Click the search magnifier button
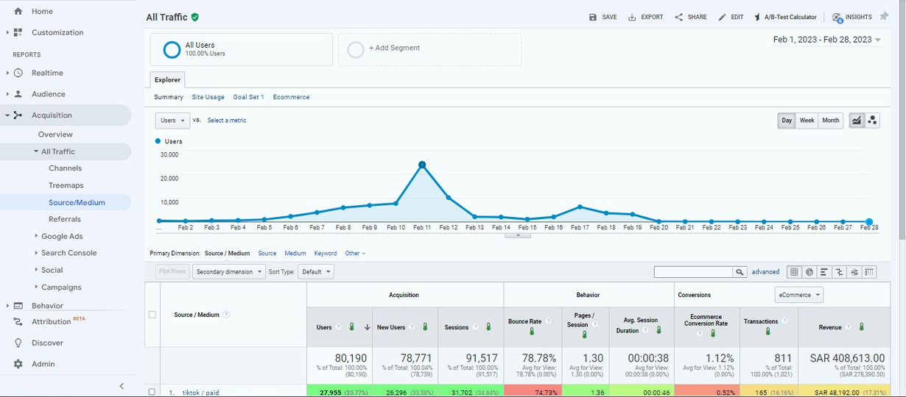906x397 pixels. click(x=740, y=272)
